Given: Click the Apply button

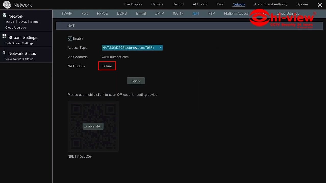Looking at the screenshot, I should tap(136, 81).
